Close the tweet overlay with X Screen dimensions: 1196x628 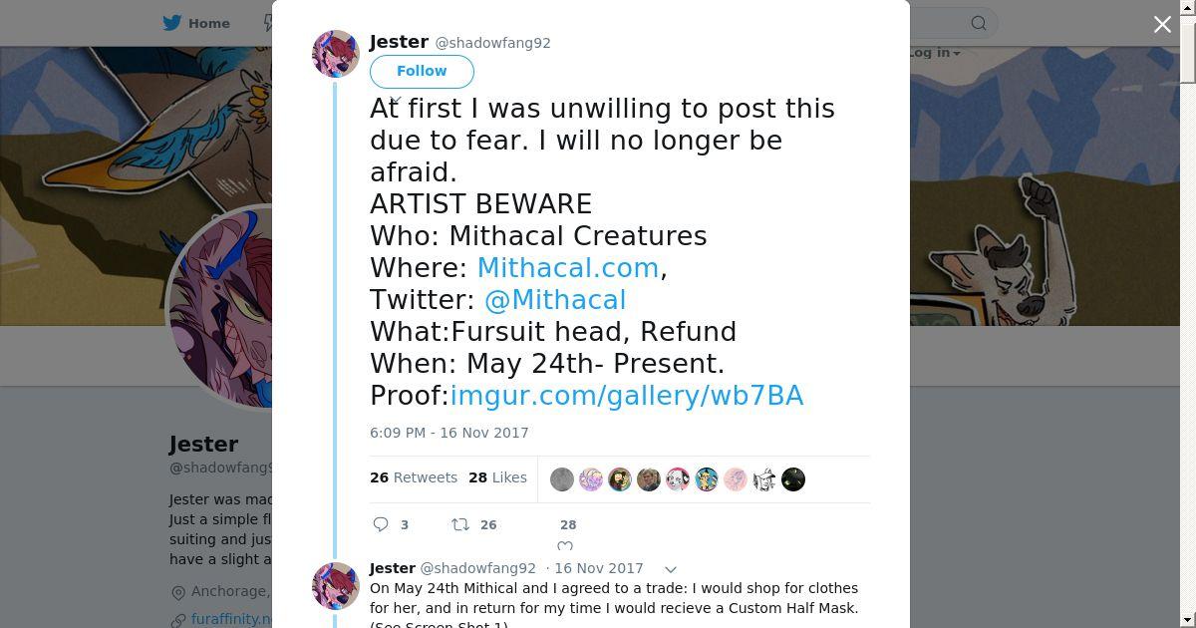coord(1162,24)
